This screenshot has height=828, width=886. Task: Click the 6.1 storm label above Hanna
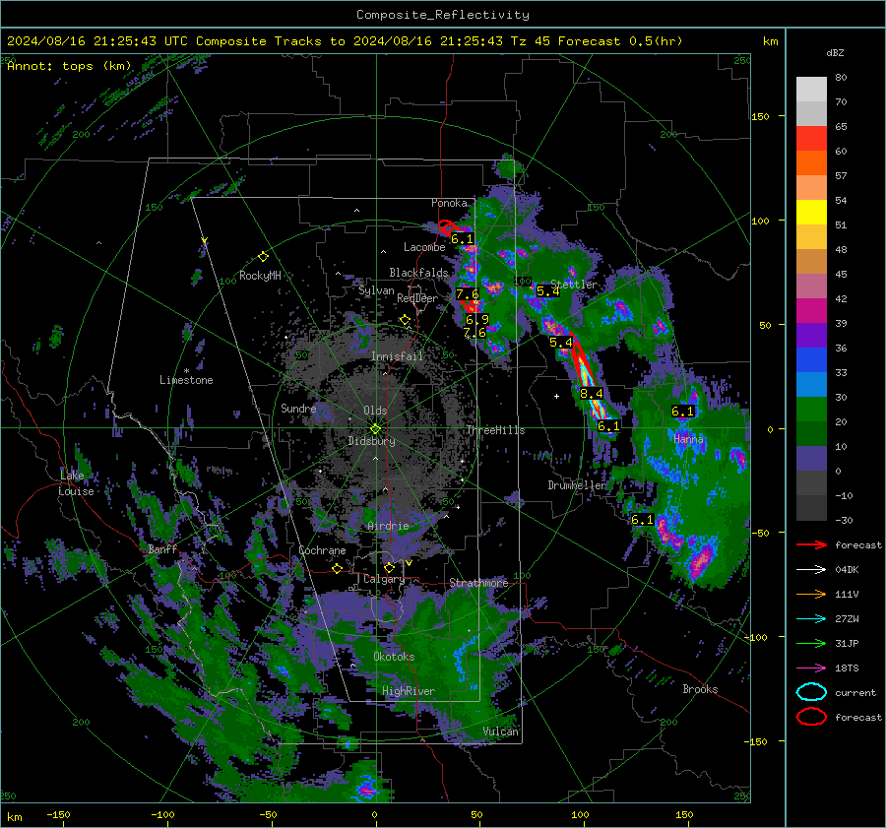(682, 412)
